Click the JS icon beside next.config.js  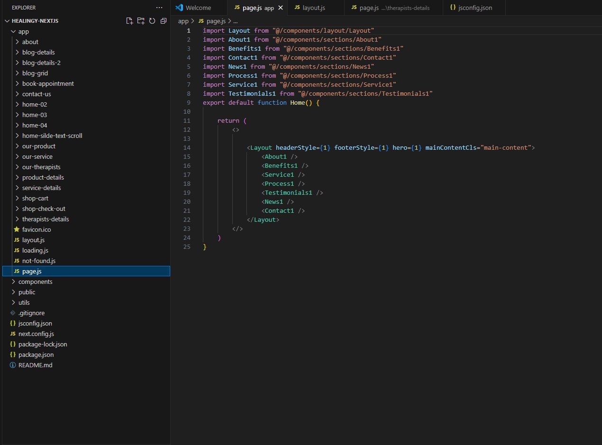[13, 334]
